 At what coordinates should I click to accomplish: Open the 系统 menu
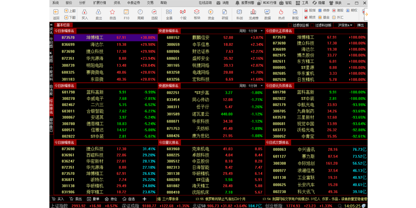(56, 3)
